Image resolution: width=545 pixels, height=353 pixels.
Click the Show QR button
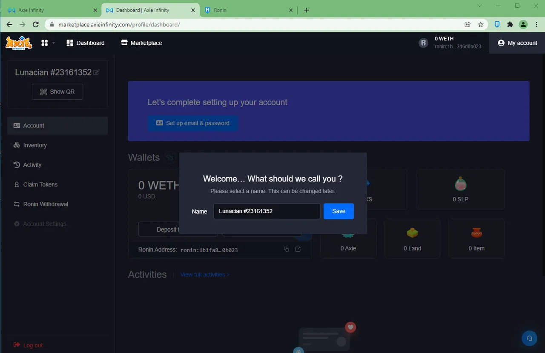pos(57,92)
